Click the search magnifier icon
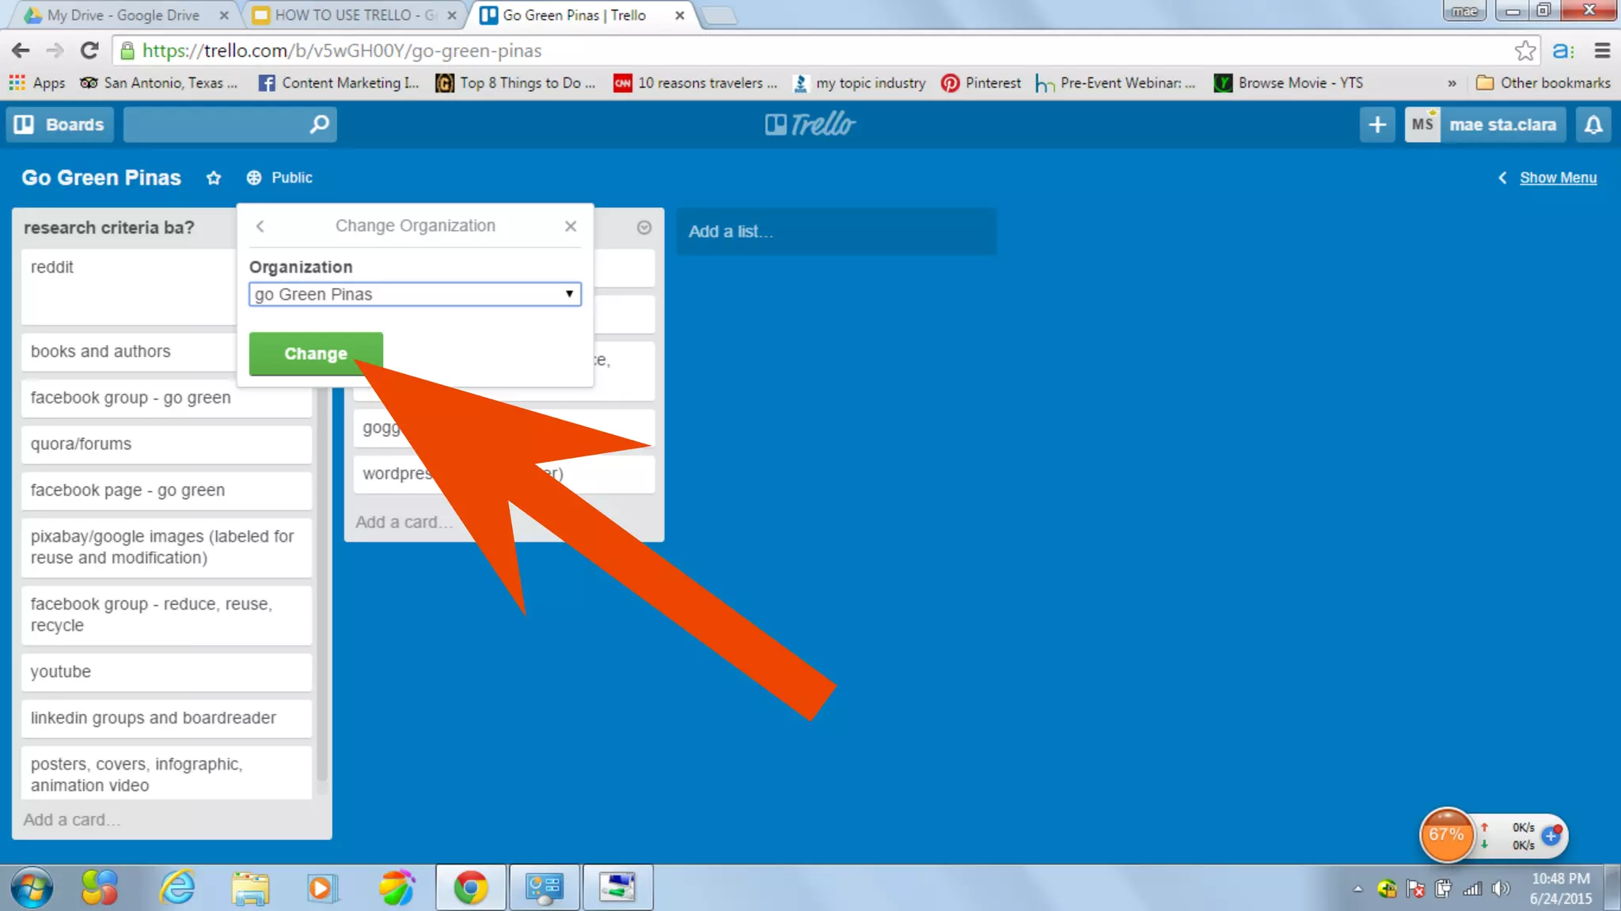This screenshot has width=1621, height=911. coord(319,125)
